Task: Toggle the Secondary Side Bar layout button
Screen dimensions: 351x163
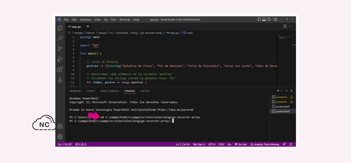Action: tap(269, 19)
